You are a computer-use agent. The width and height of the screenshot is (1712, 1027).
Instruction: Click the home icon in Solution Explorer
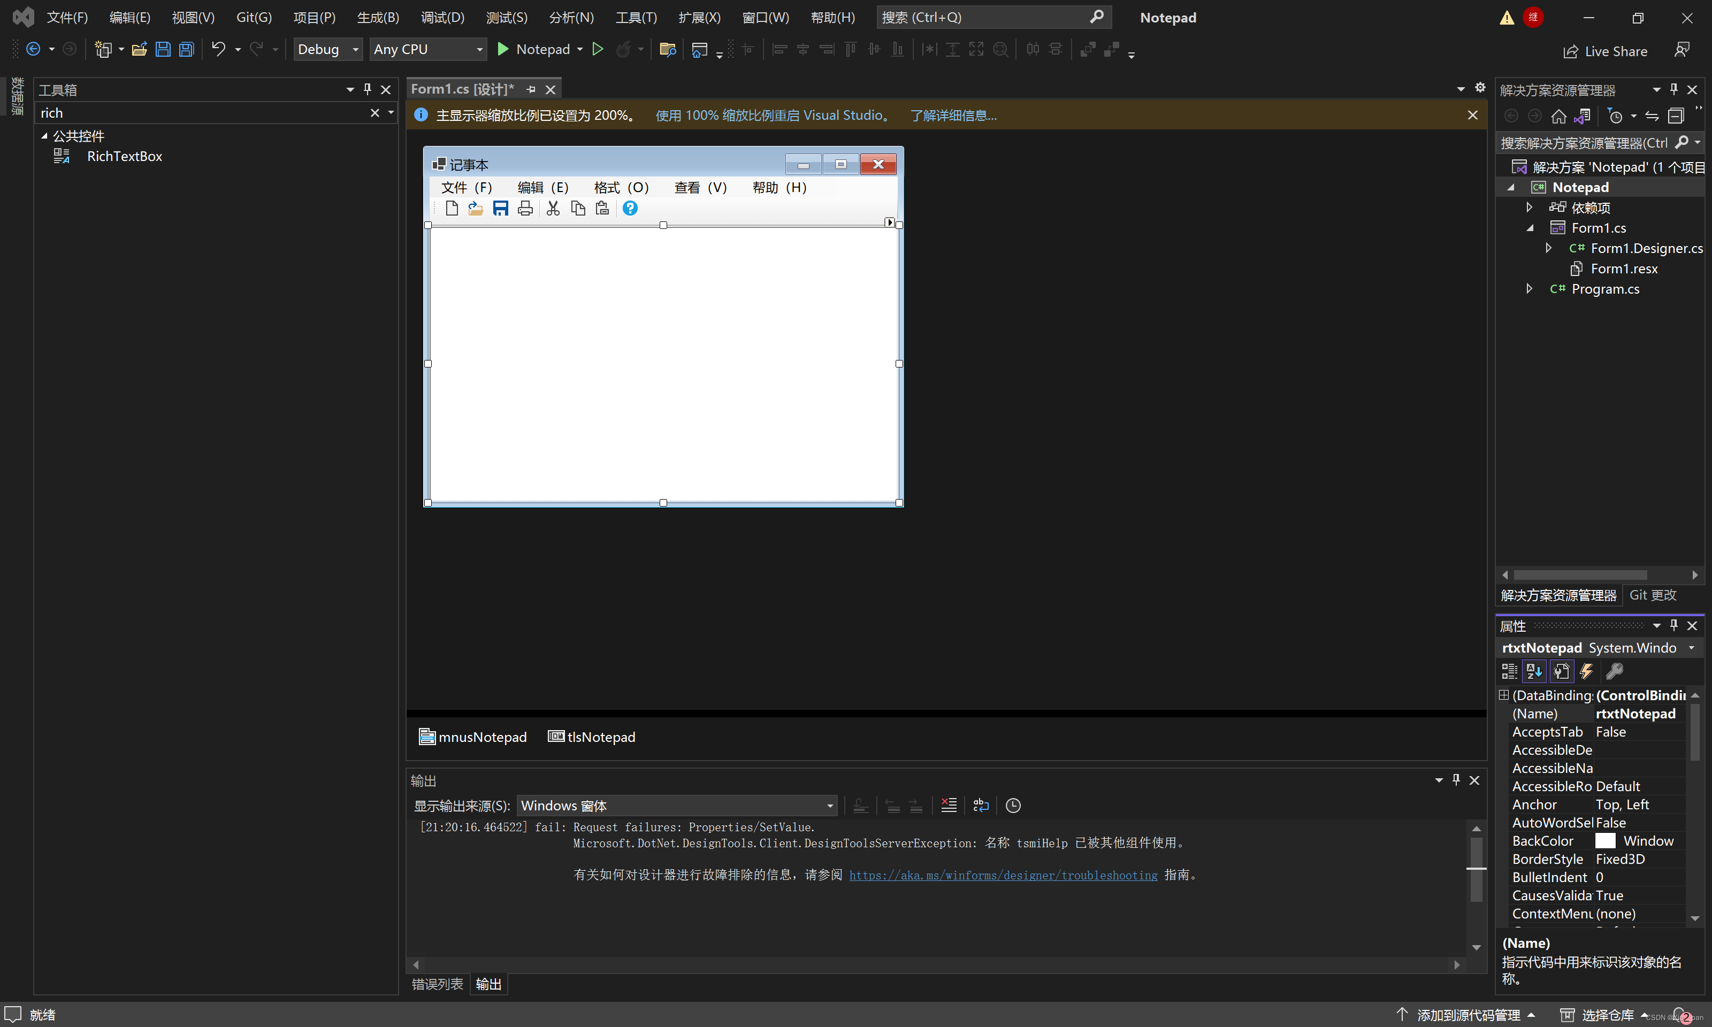click(1558, 116)
